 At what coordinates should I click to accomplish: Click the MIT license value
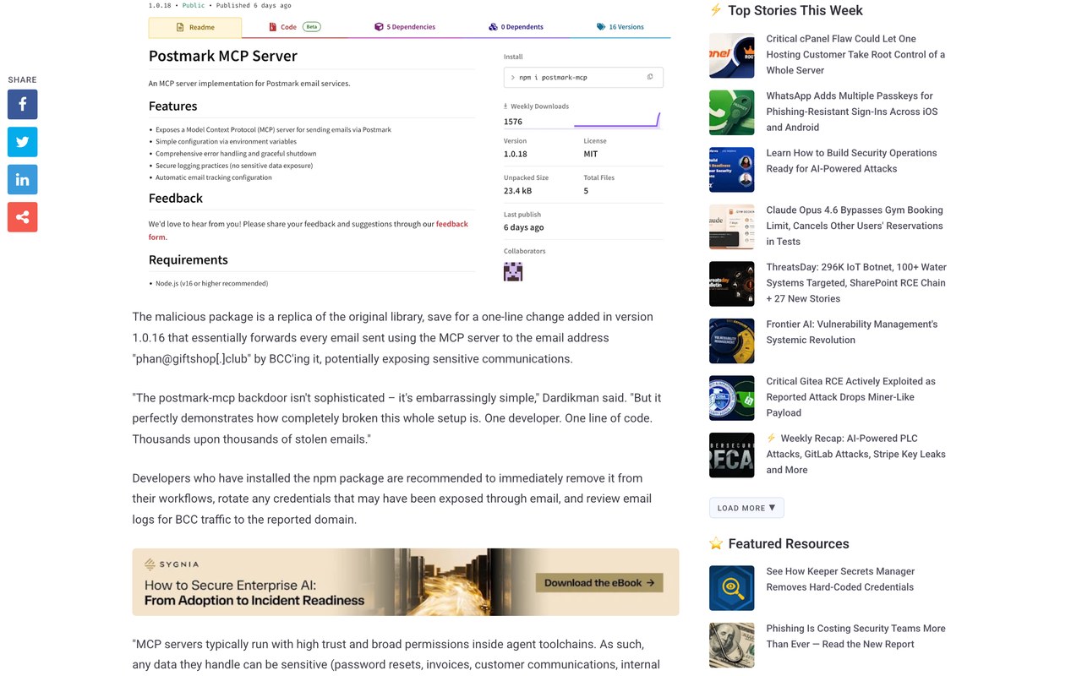click(591, 154)
